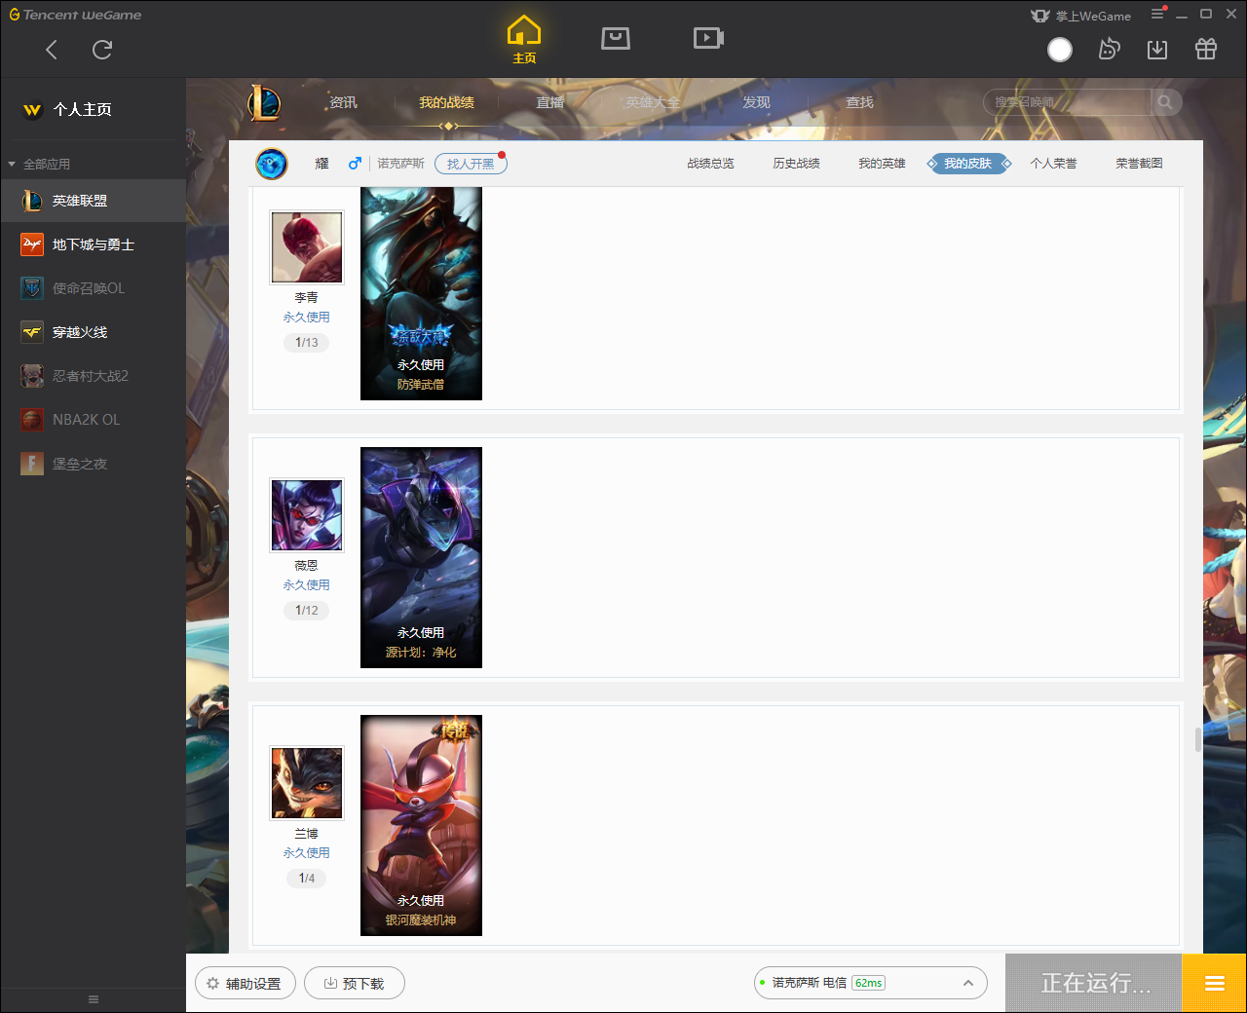This screenshot has height=1013, width=1247.
Task: Open the 历史战绩 sub-tab
Action: tap(796, 164)
